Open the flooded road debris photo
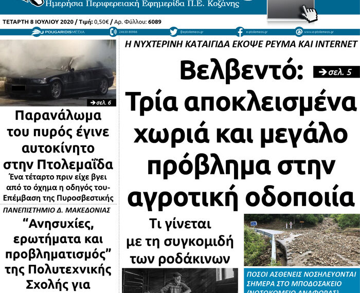 (x=302, y=240)
